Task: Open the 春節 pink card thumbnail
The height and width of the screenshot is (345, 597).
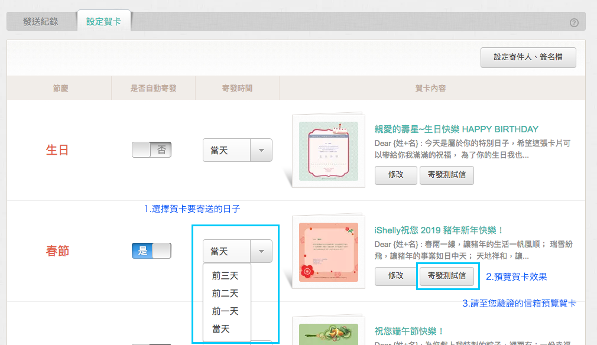Action: (x=328, y=252)
